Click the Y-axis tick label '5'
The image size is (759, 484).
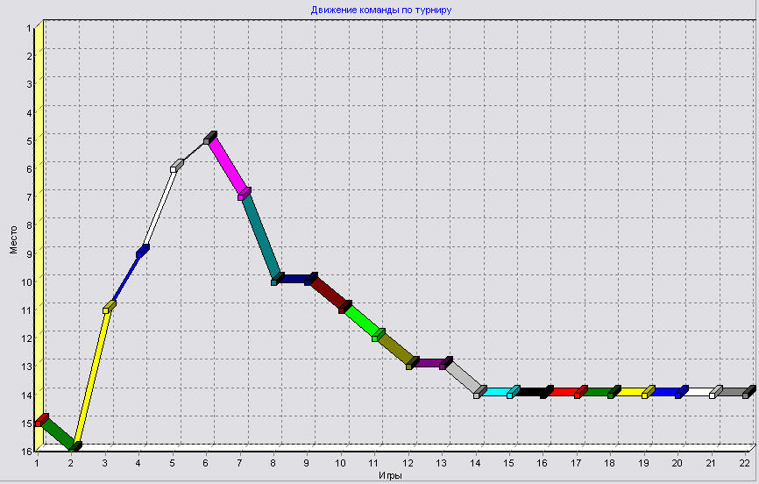[x=29, y=141]
